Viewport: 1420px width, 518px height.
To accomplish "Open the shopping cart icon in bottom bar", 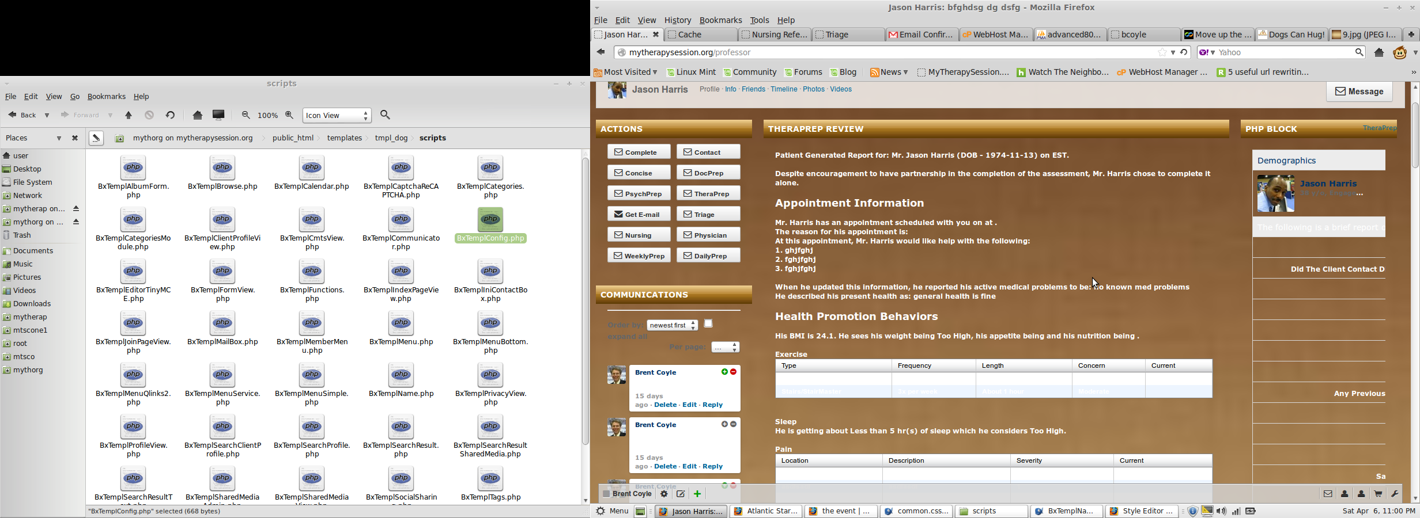I will click(x=1378, y=494).
